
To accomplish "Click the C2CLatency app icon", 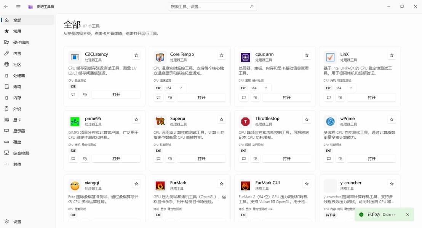I will point(75,57).
